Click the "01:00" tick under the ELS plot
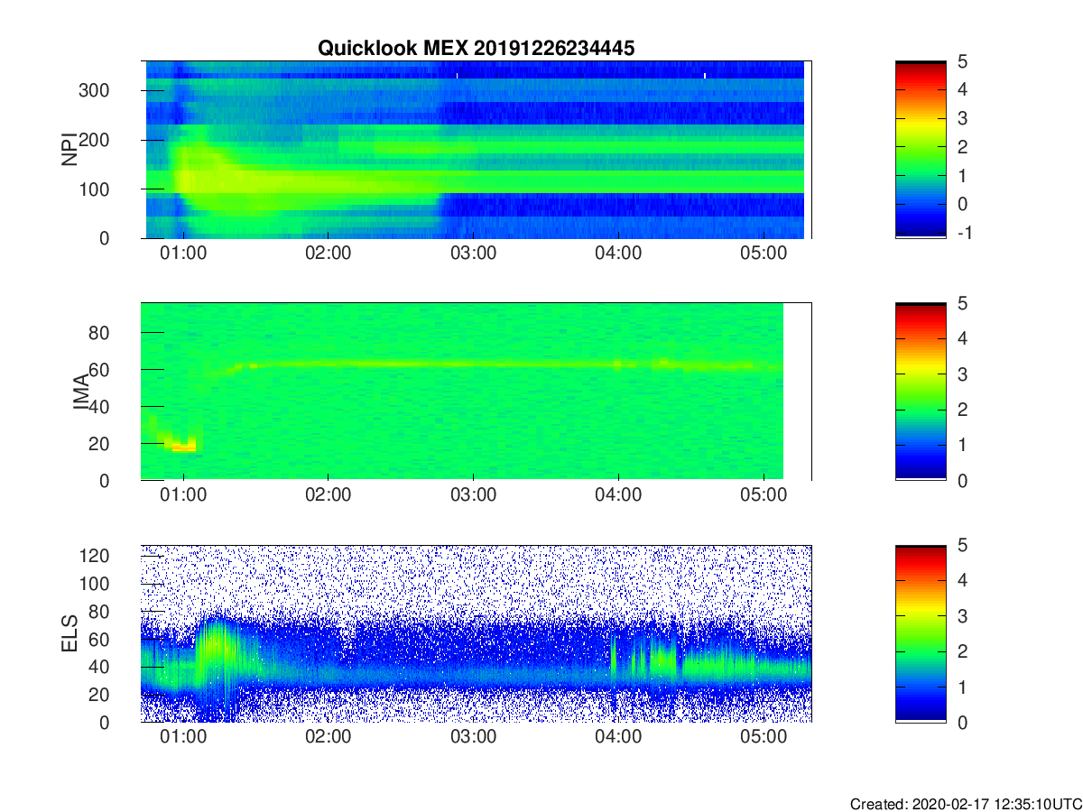 pos(183,736)
